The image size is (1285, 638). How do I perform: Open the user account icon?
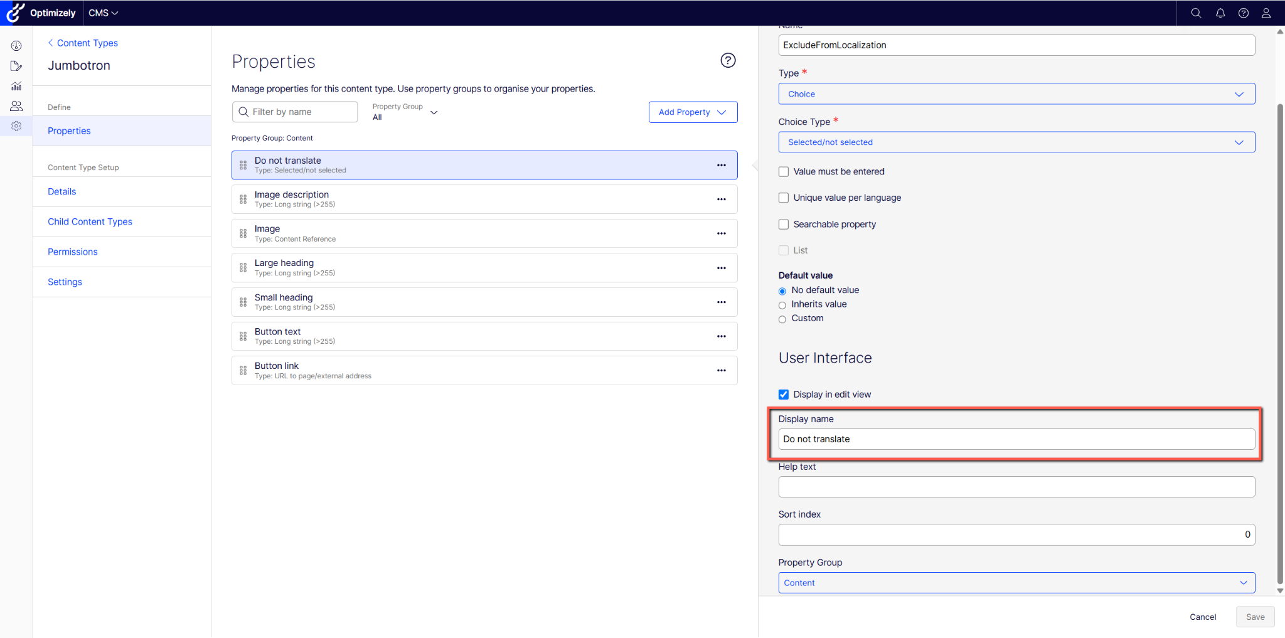1266,13
